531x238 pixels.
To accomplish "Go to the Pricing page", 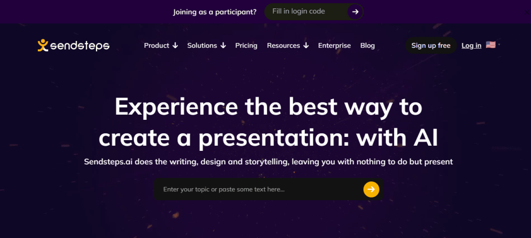I will point(246,45).
